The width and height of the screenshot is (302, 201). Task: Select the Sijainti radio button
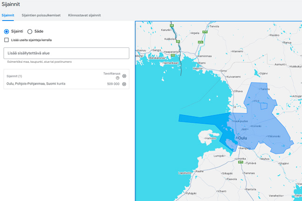[7, 32]
